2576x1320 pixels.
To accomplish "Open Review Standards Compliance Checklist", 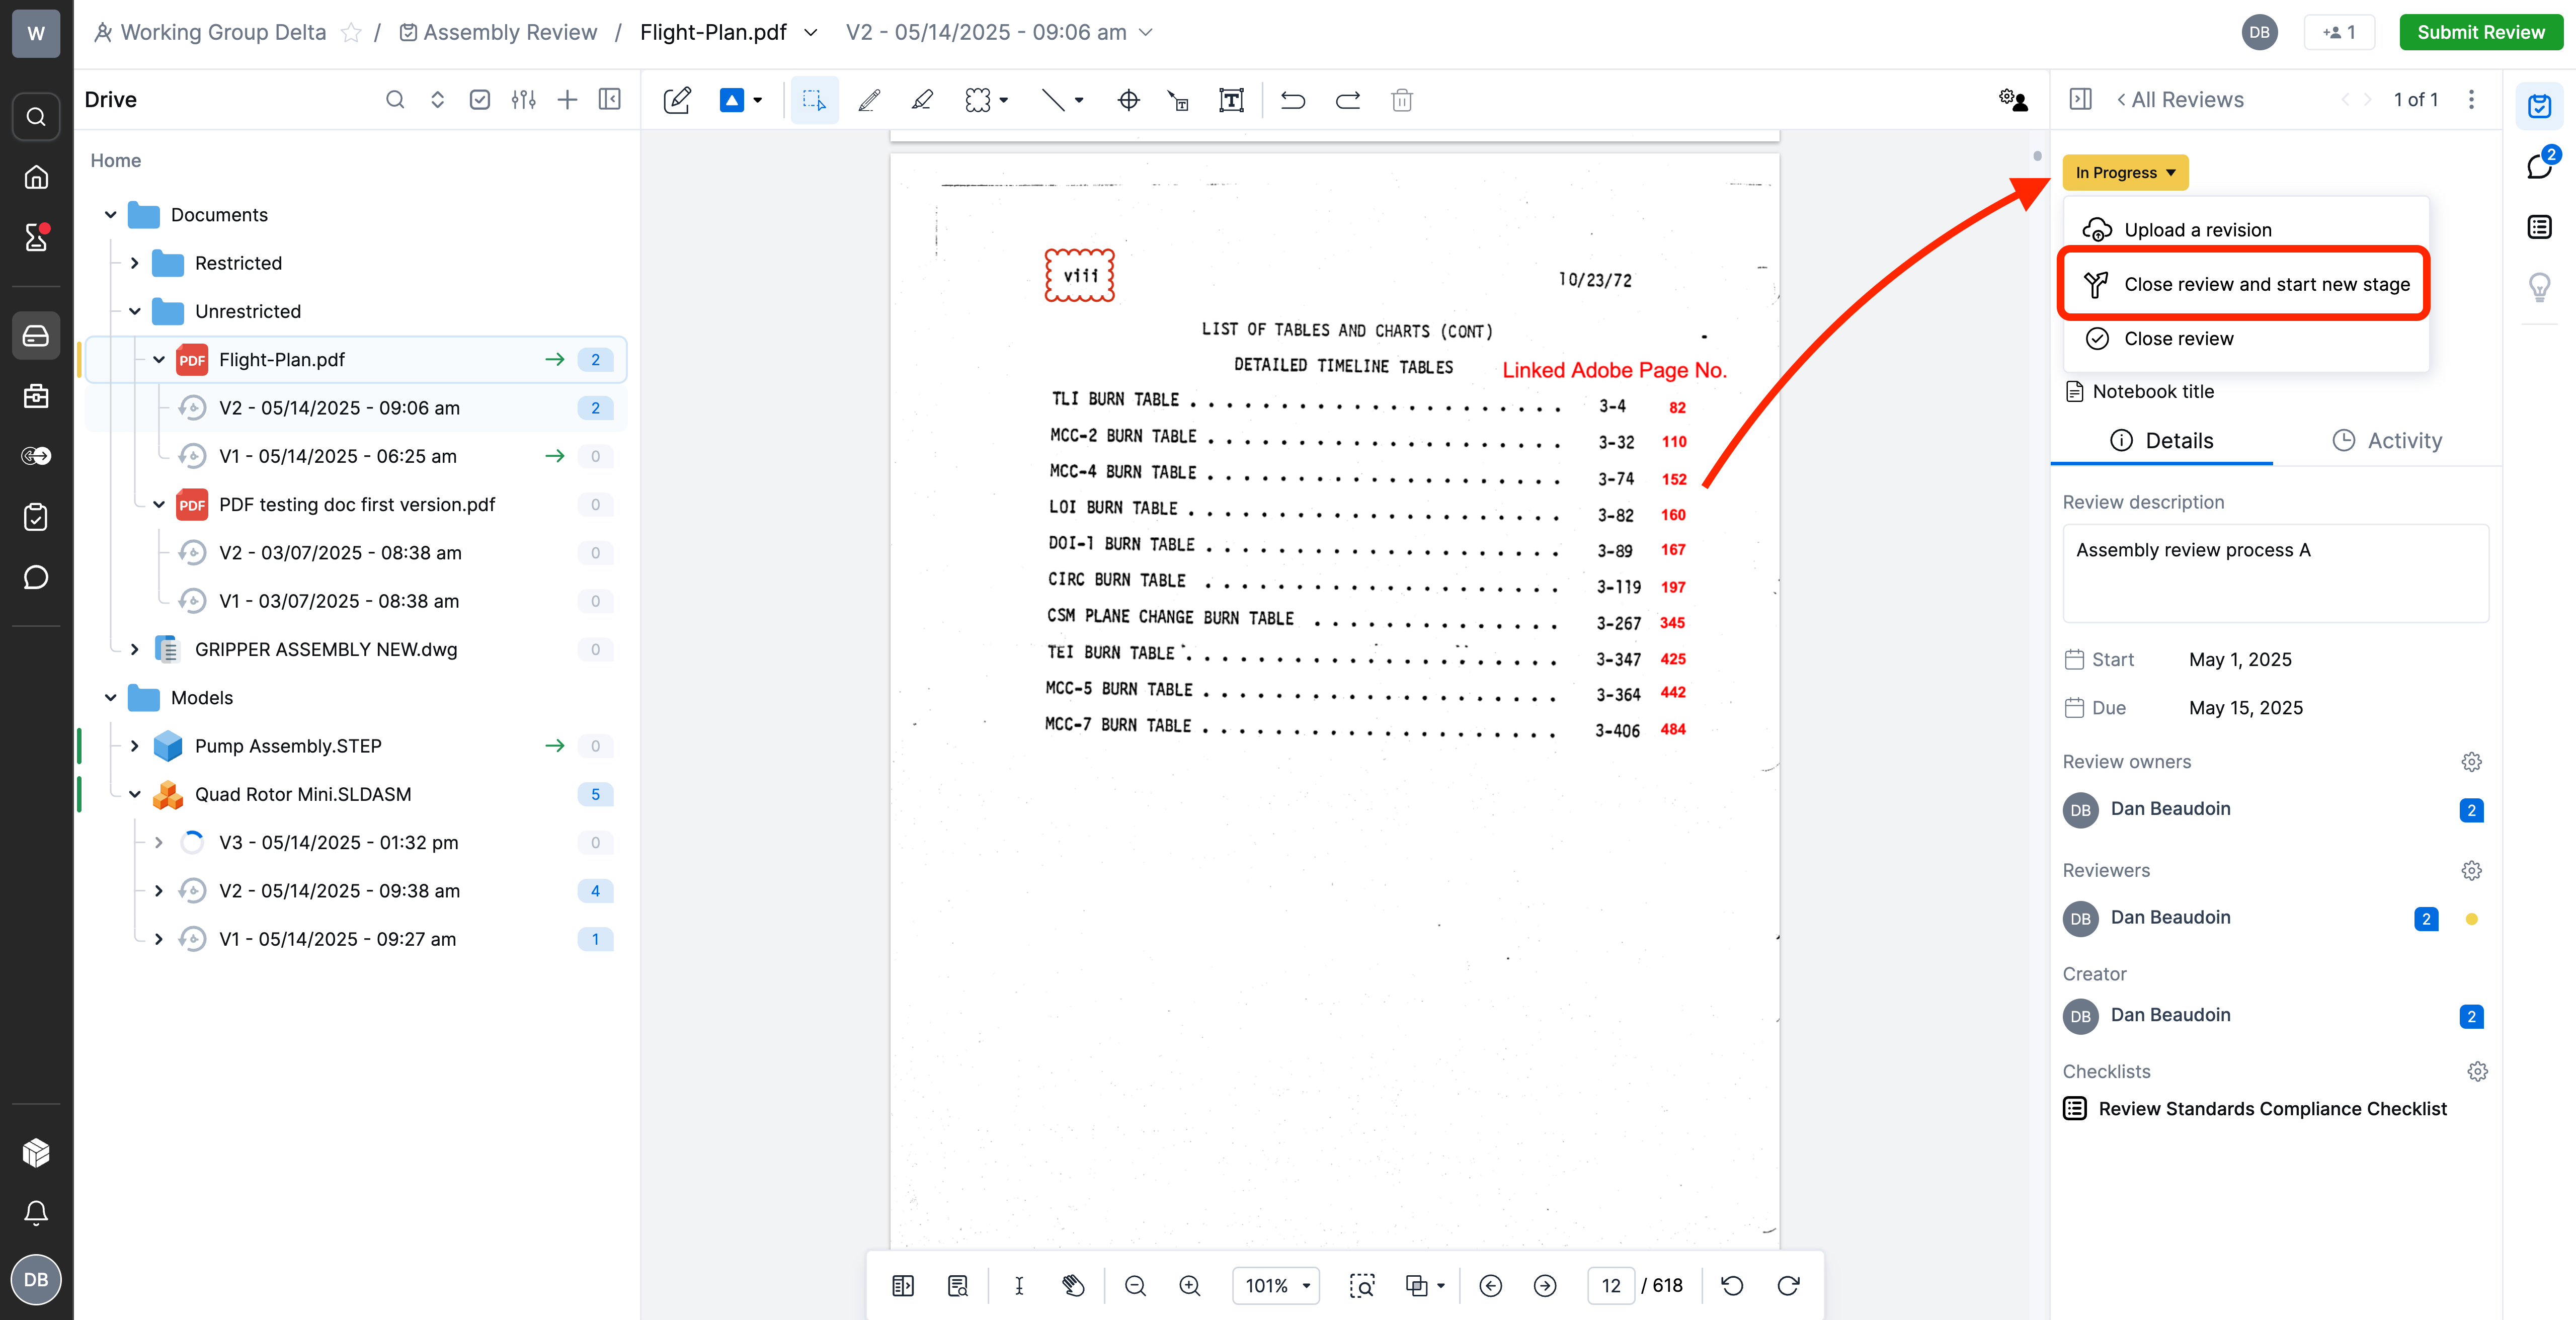I will point(2255,1108).
